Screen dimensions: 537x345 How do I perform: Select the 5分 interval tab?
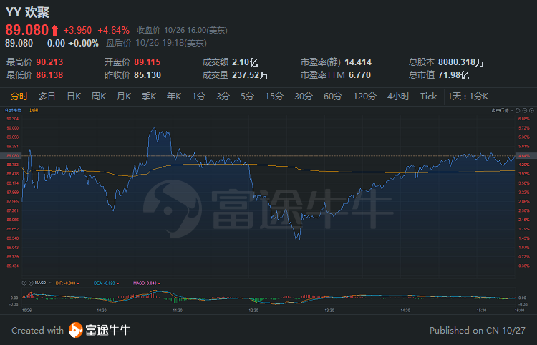247,97
